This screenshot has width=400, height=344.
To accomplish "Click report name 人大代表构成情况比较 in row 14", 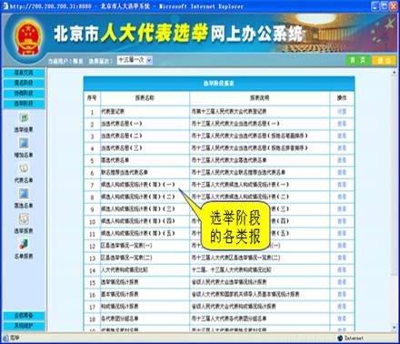I will pyautogui.click(x=125, y=270).
